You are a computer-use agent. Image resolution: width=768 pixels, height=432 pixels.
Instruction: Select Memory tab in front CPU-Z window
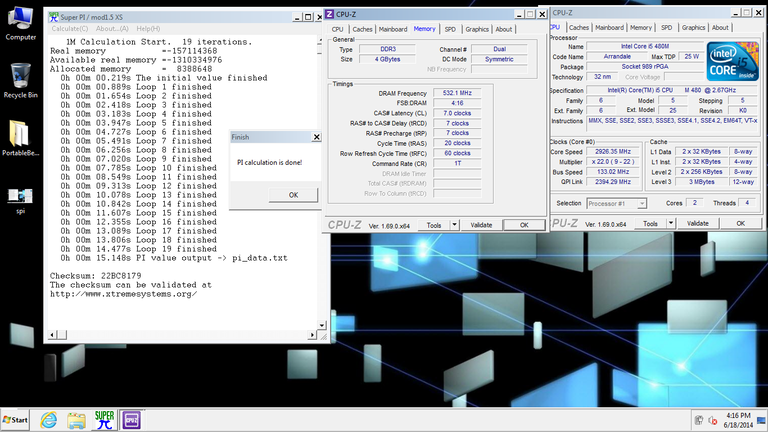(424, 29)
